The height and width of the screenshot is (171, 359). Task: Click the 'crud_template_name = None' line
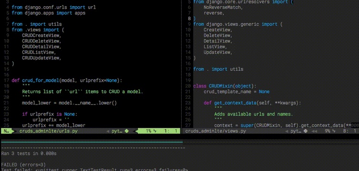tap(236, 92)
